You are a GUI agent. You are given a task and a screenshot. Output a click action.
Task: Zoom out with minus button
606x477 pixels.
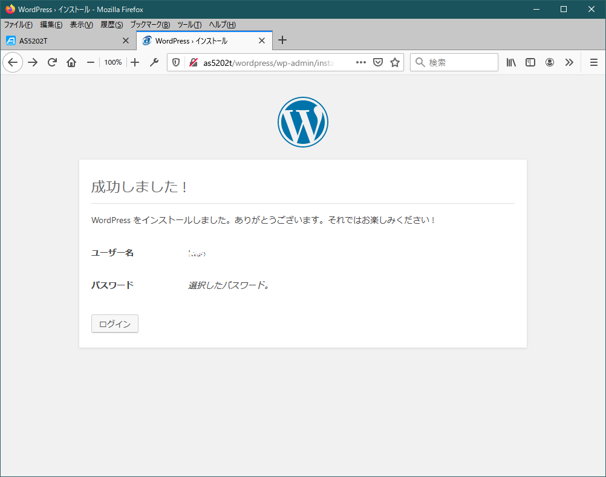(91, 62)
